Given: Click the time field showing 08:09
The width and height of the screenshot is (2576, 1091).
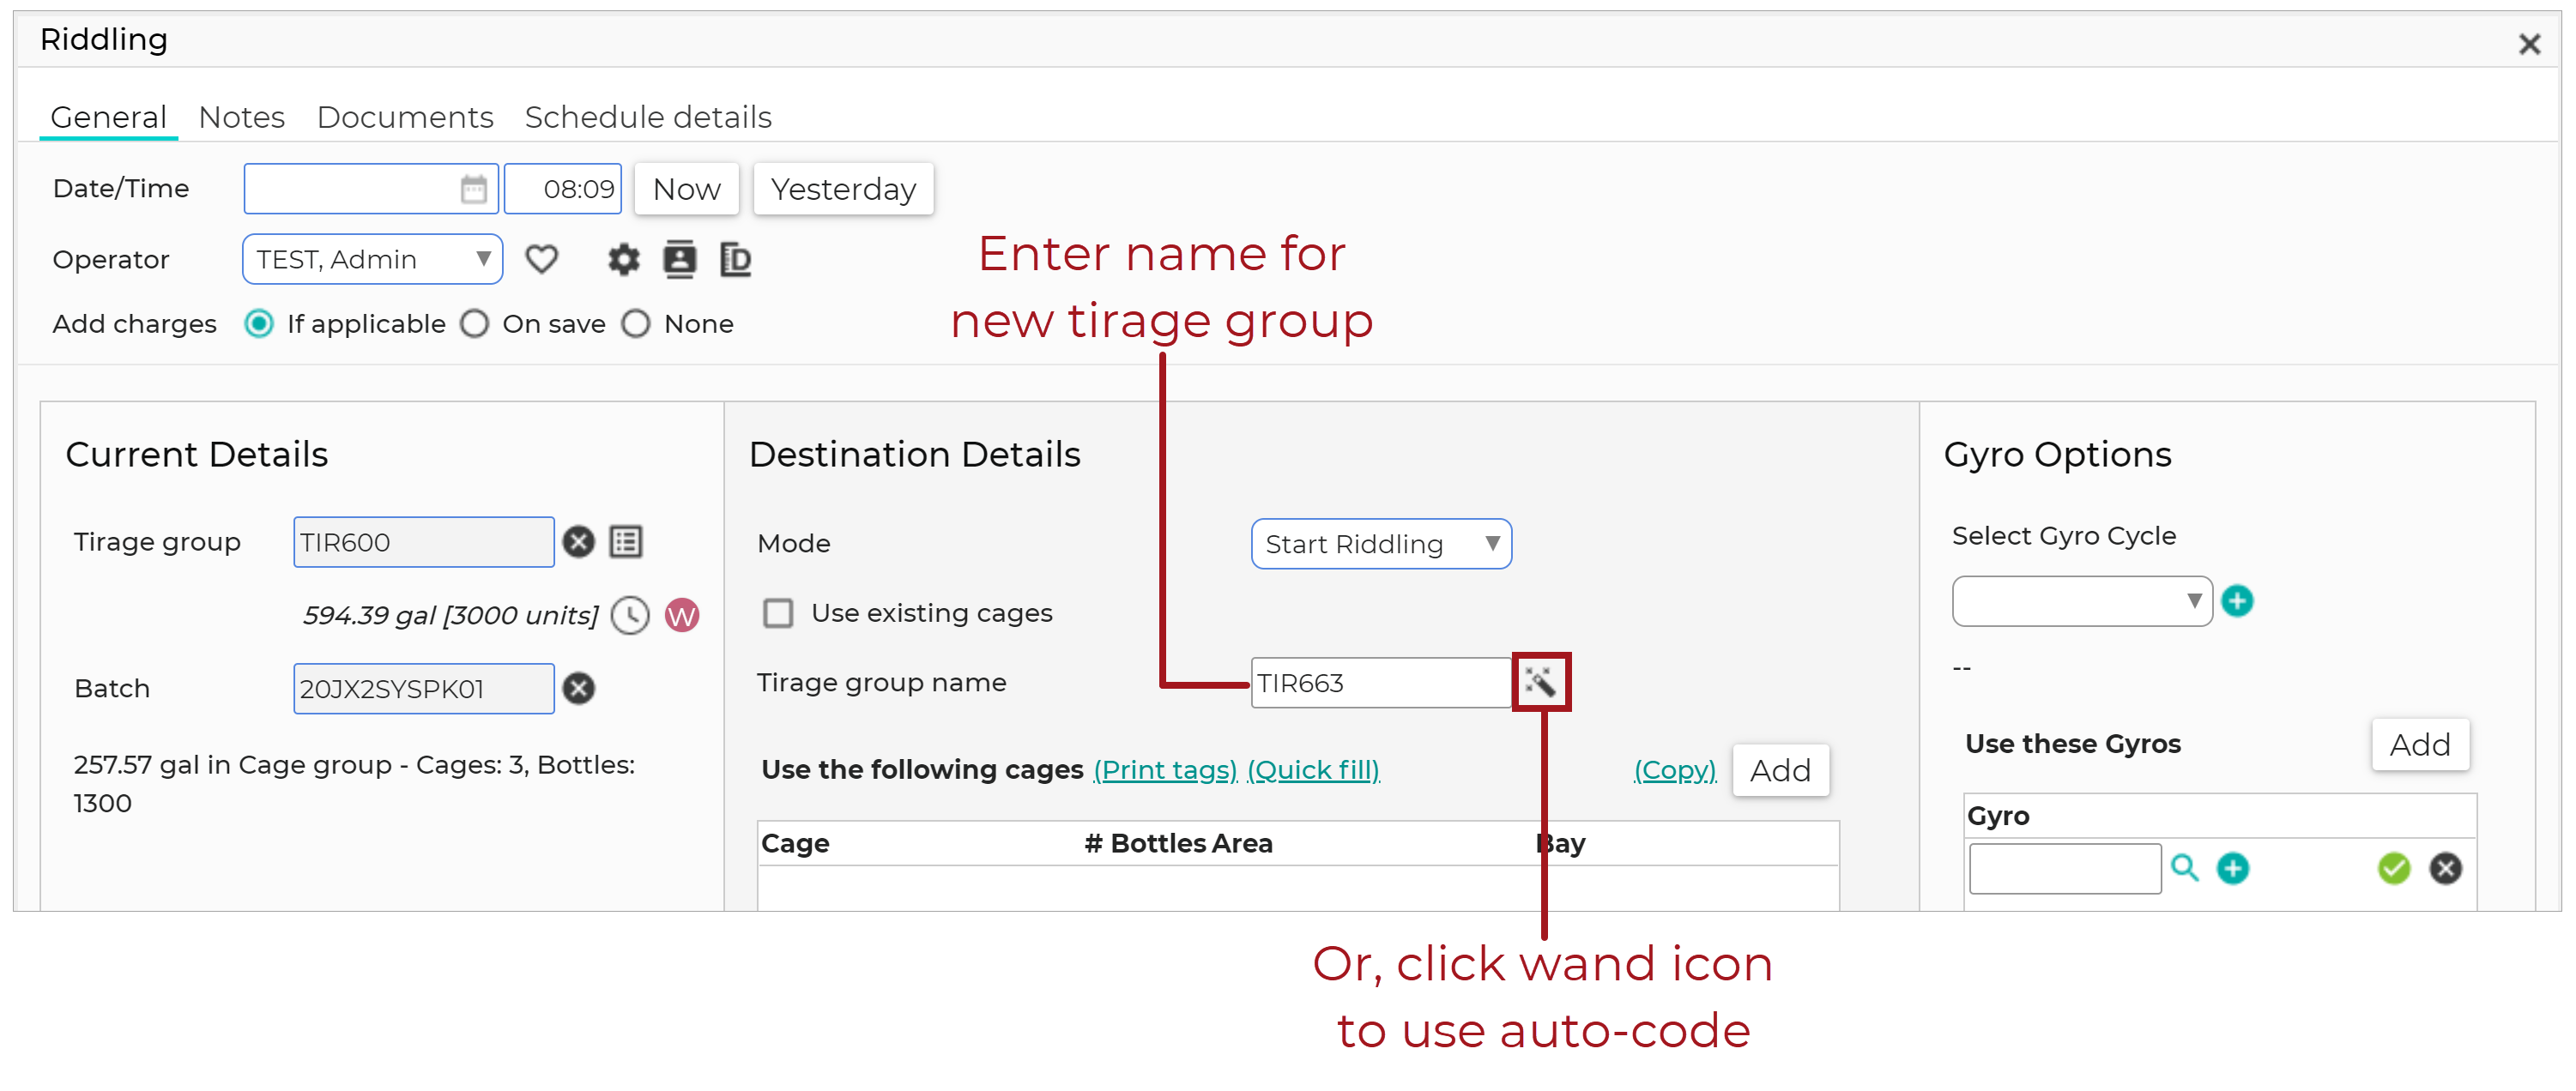Looking at the screenshot, I should click(x=563, y=189).
